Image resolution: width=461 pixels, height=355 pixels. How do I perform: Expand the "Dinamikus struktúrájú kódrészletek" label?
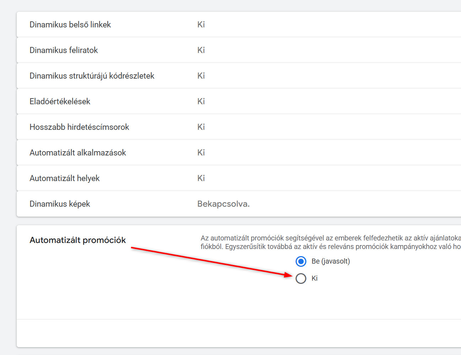tap(92, 76)
